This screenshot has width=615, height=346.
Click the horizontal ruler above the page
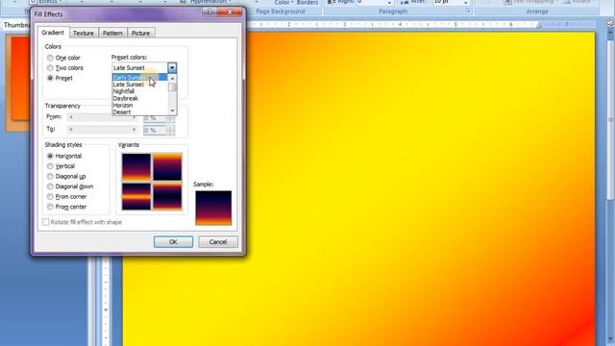point(422,25)
